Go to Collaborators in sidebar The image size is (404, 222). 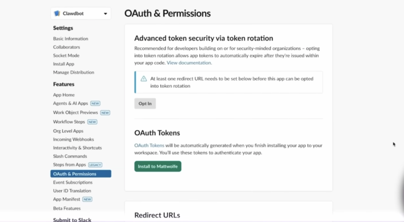(66, 47)
